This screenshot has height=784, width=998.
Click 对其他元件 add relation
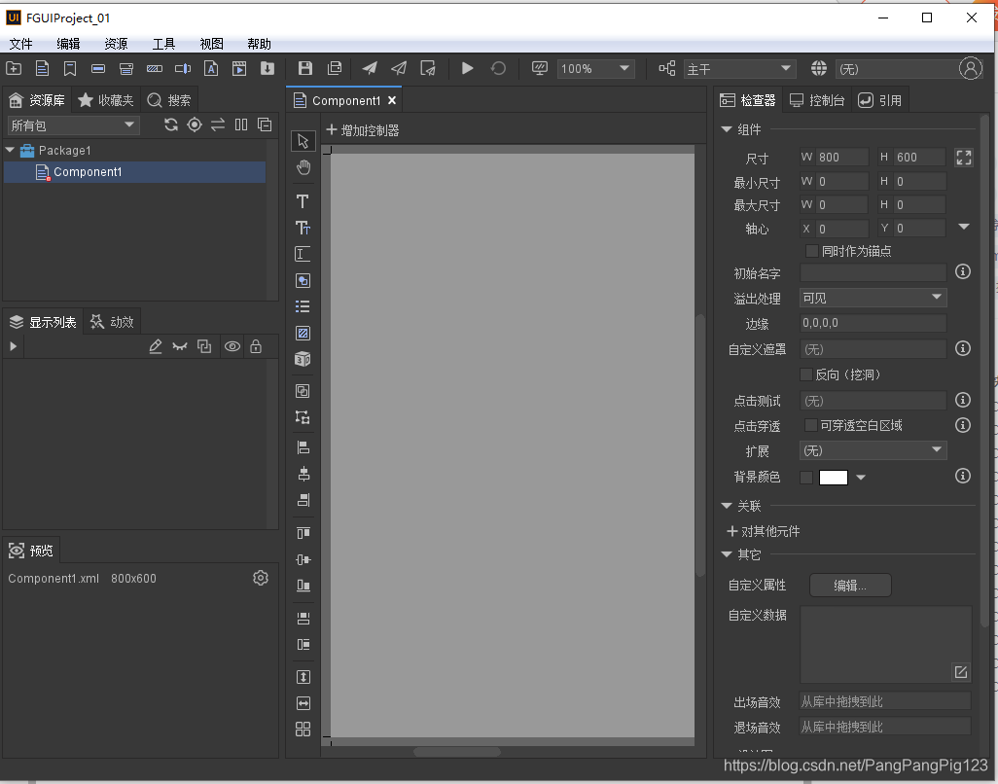tap(764, 531)
